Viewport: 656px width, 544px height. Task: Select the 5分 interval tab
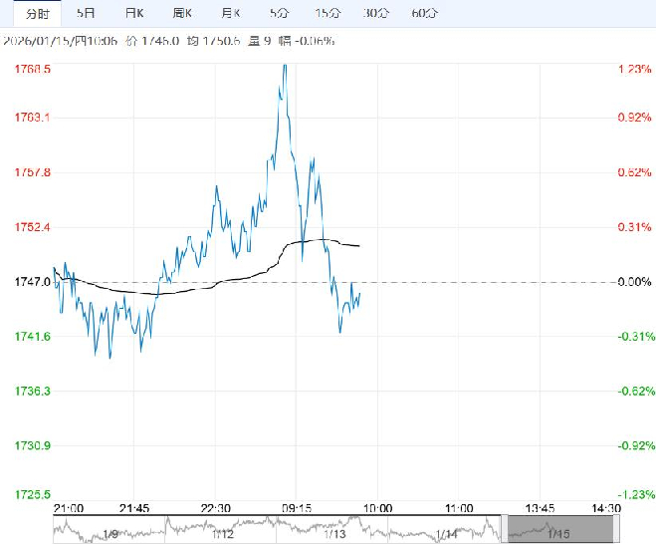tap(280, 13)
